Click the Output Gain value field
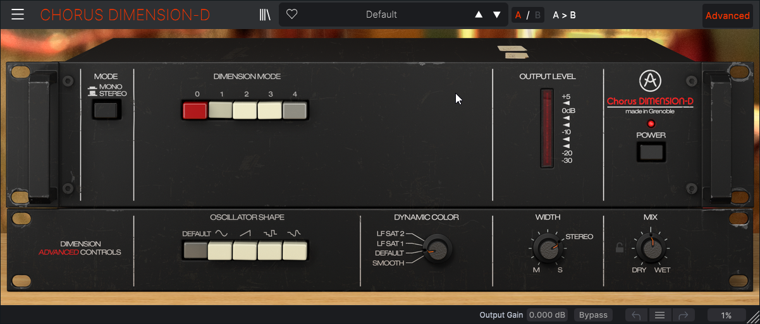 [x=548, y=315]
